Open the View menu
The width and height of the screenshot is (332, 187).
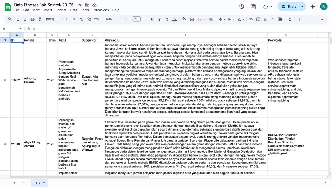pos(36,10)
